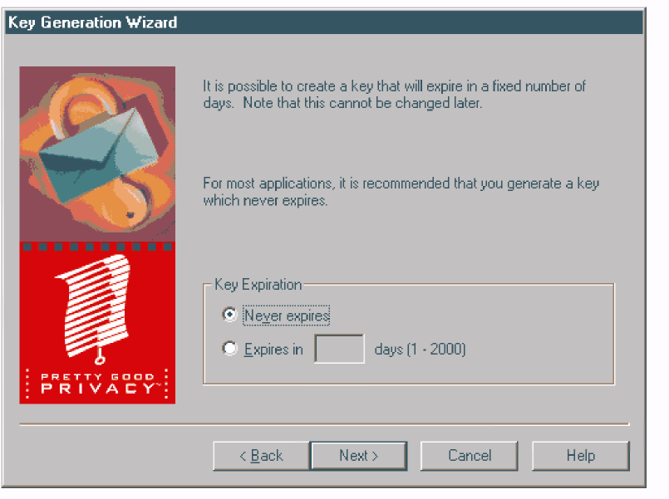The image size is (669, 499).
Task: Open Help for the wizard
Action: (581, 456)
